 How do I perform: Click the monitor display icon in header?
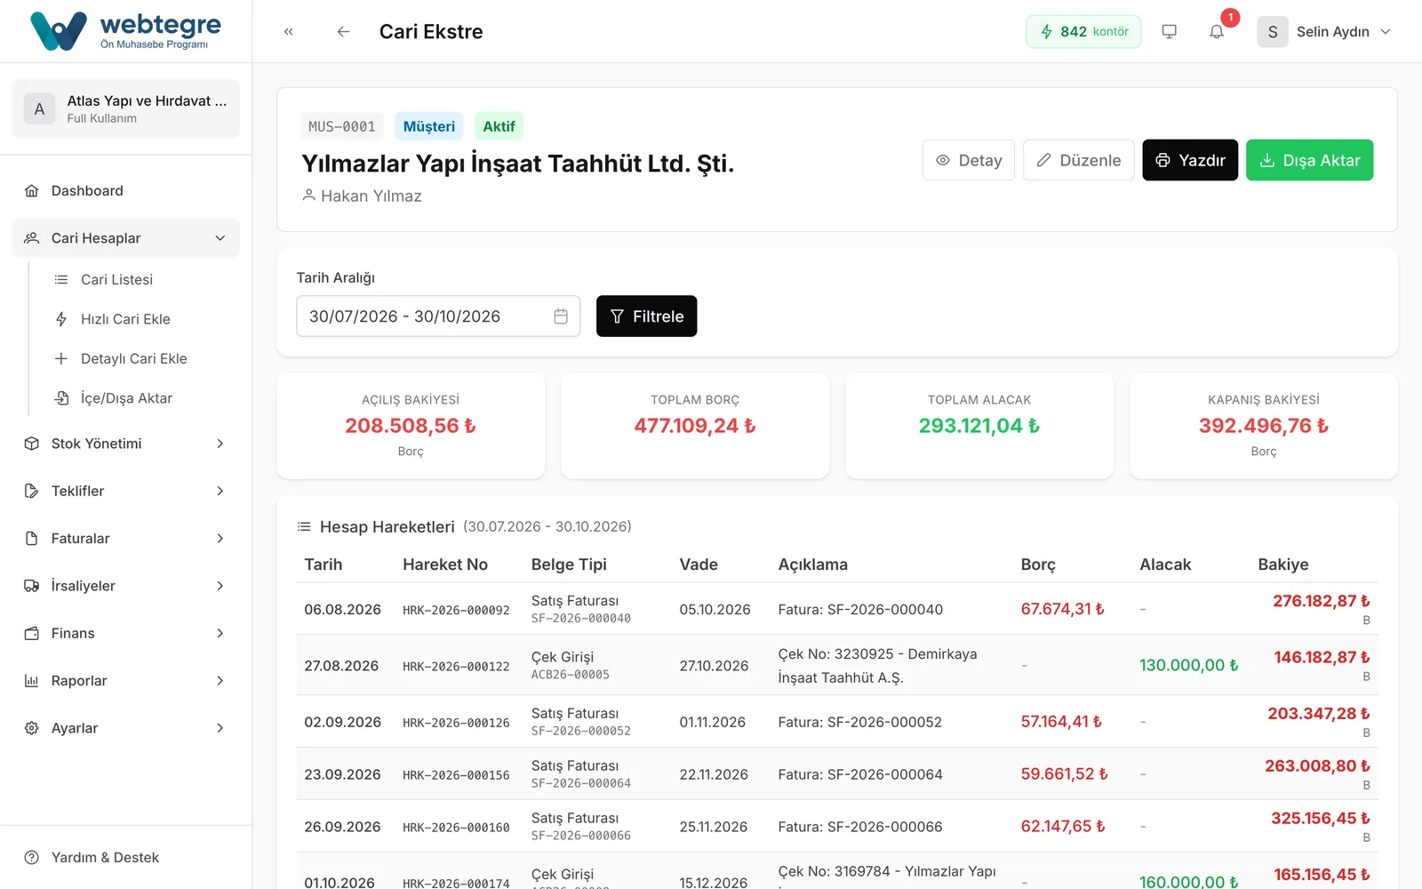pos(1169,31)
